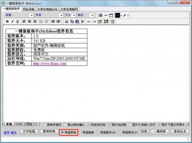
Task: Switch to the 一键排版助手 tab
Action: coord(12,9)
